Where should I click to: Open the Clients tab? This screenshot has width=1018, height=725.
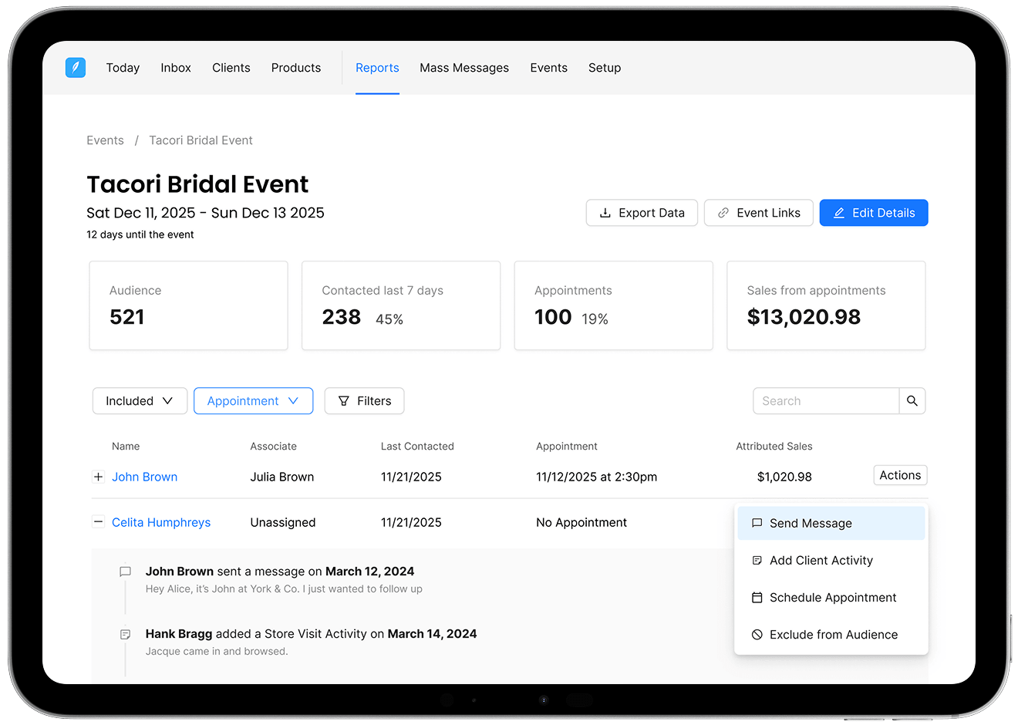(231, 68)
